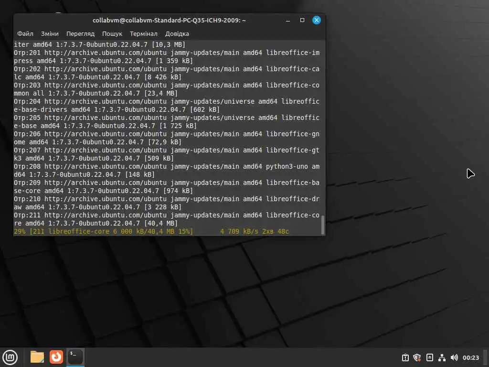Open the network connection tray icon

[x=442, y=357]
